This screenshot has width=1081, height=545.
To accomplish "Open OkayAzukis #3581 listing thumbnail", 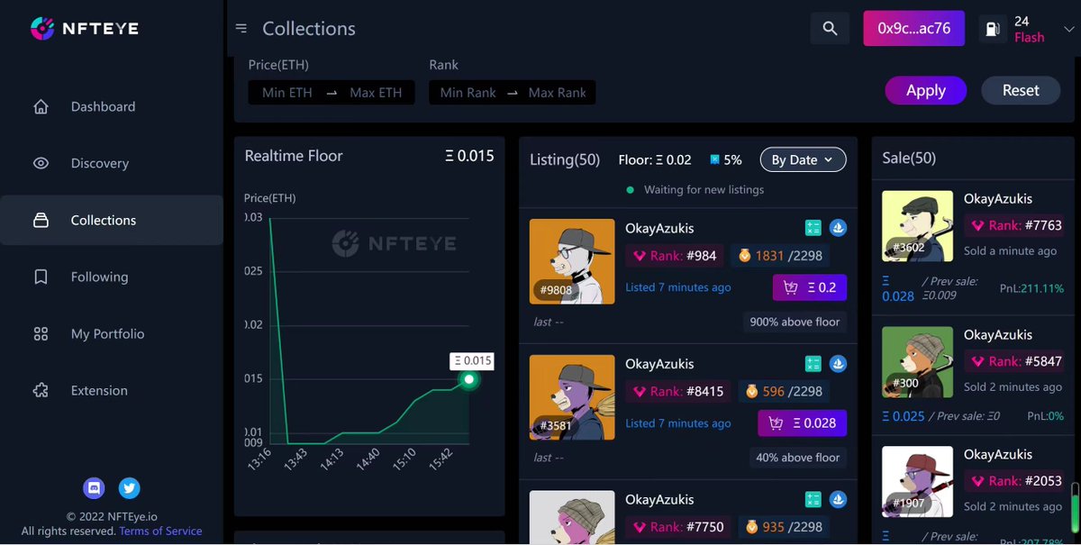I will [x=572, y=397].
